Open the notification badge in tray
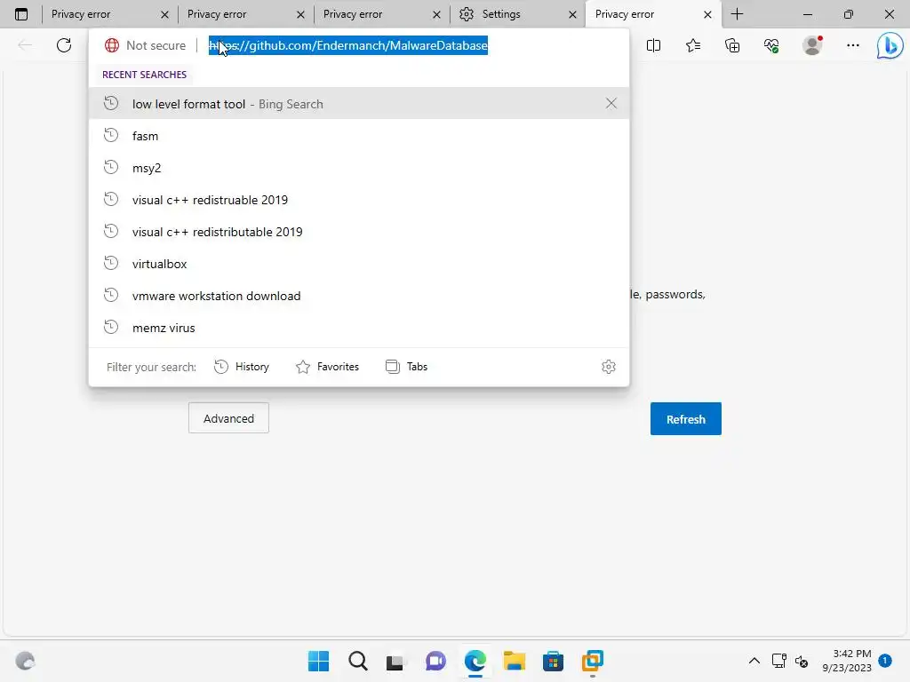Image resolution: width=910 pixels, height=682 pixels. [884, 660]
